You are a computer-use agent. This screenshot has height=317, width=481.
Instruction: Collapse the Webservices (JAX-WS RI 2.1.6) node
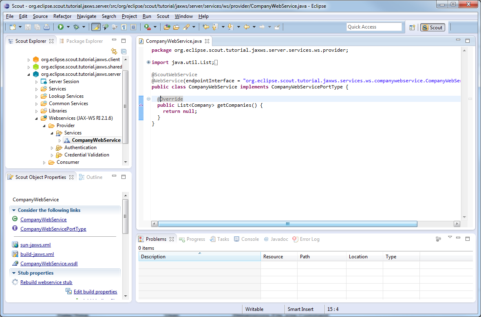click(36, 118)
